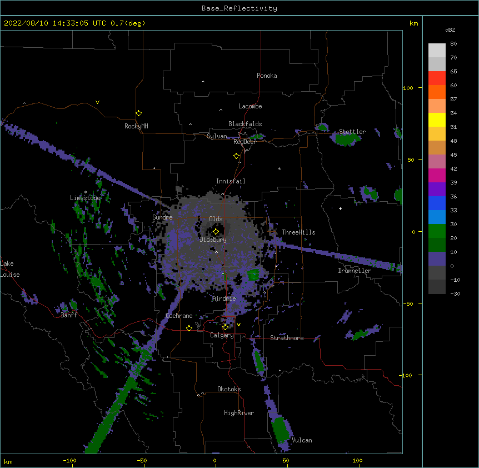479x468 pixels.
Task: Select the purple 10 dBZ legend color
Action: pyautogui.click(x=437, y=259)
